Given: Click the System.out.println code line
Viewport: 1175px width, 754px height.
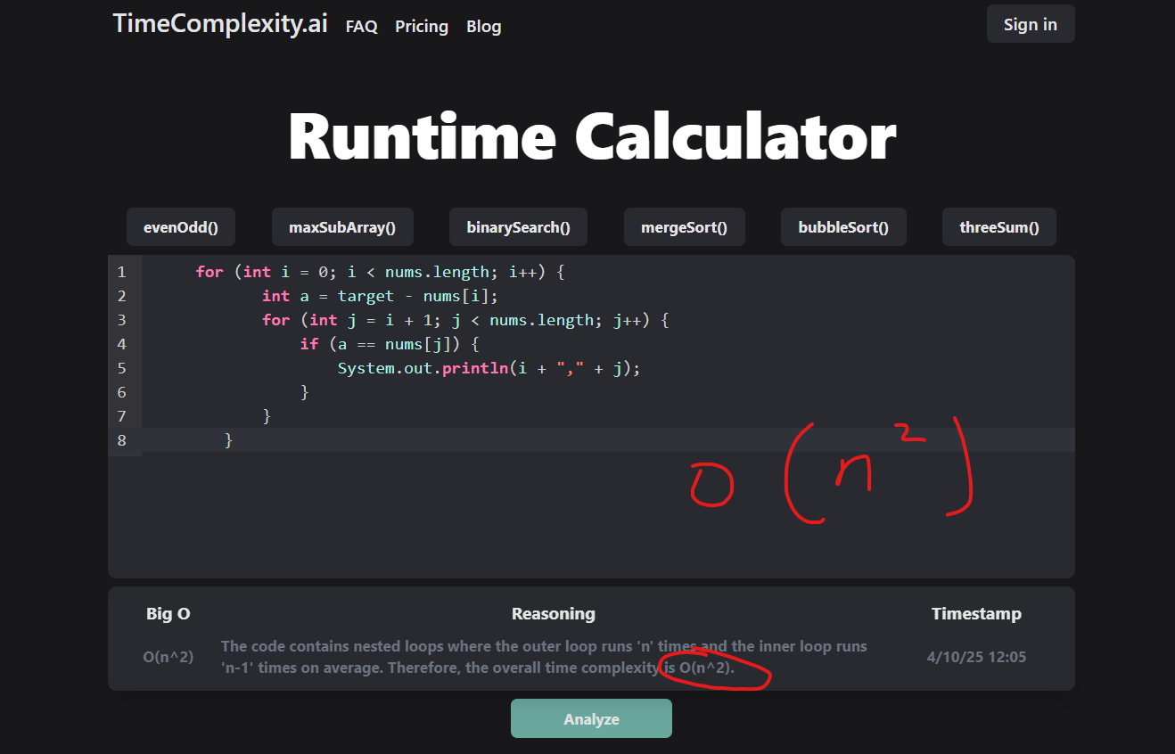Looking at the screenshot, I should [x=489, y=368].
